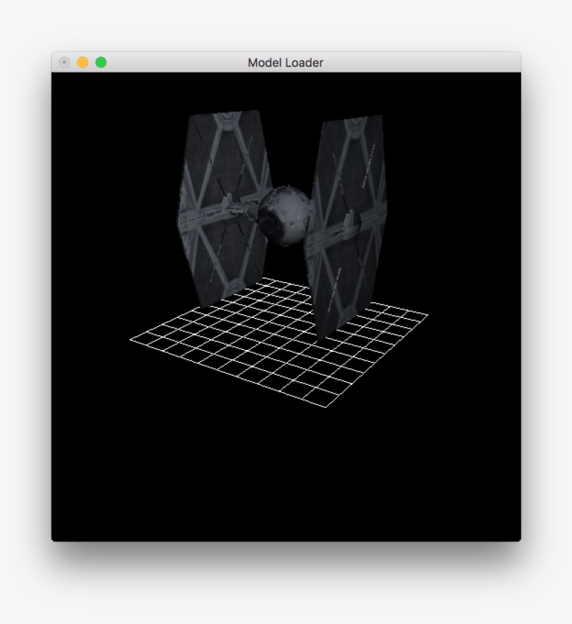The width and height of the screenshot is (572, 624).
Task: Click the Model Loader title text
Action: [285, 62]
